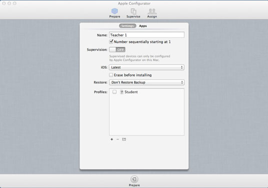Select the Student profile row text
The image size is (268, 188).
(131, 92)
